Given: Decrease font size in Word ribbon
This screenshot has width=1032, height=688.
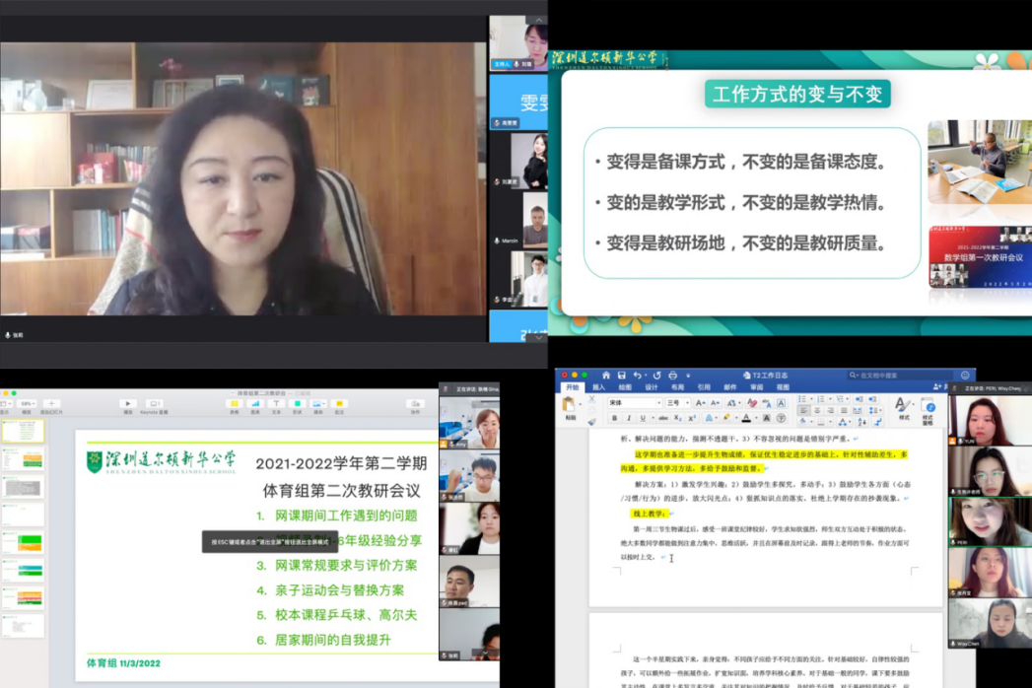Looking at the screenshot, I should tap(715, 403).
